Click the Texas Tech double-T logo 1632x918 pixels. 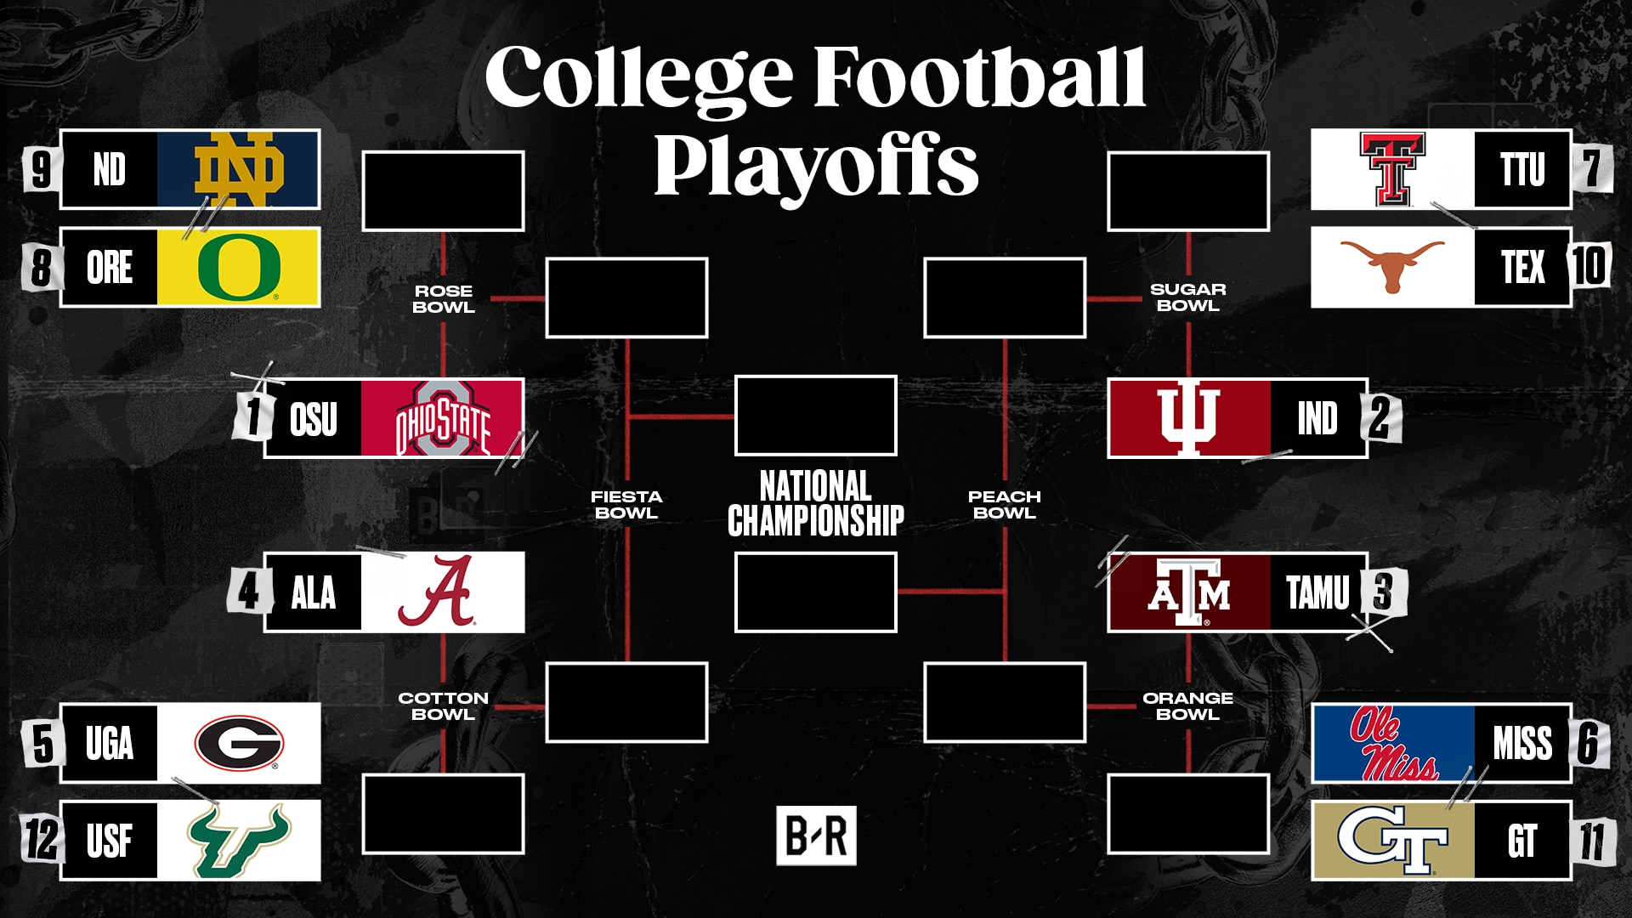click(1392, 169)
